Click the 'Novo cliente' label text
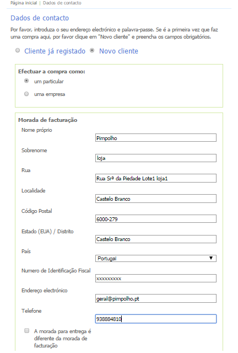 [118, 51]
